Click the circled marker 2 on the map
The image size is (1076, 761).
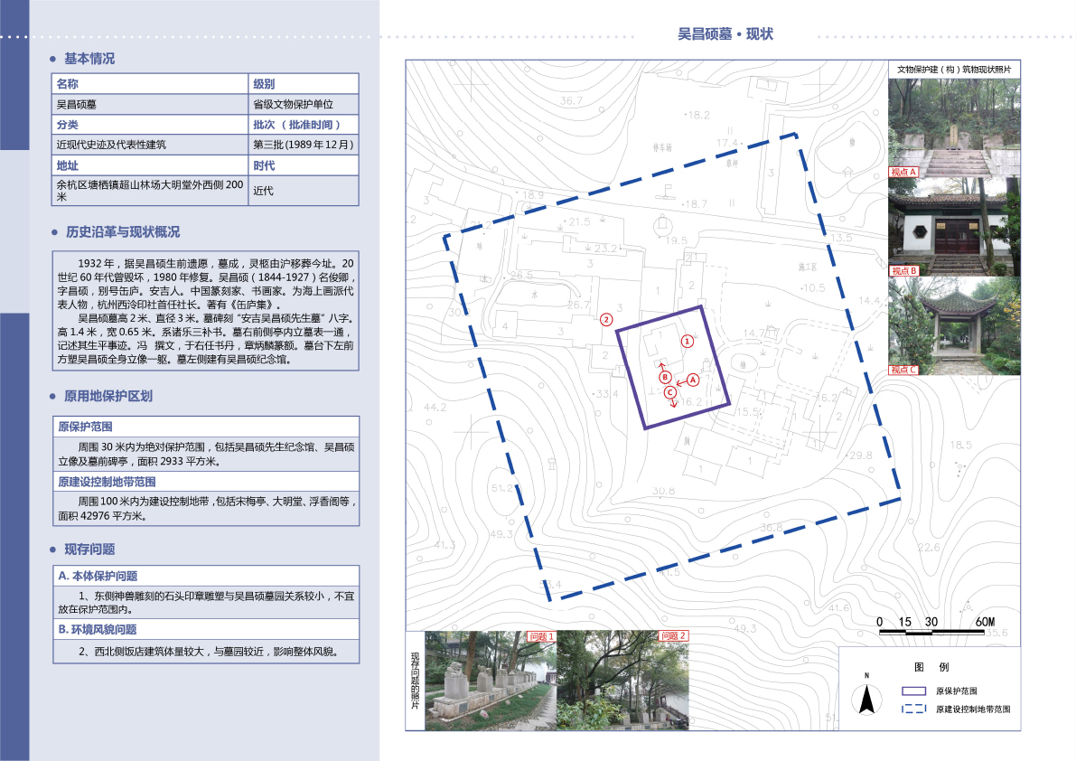point(606,320)
